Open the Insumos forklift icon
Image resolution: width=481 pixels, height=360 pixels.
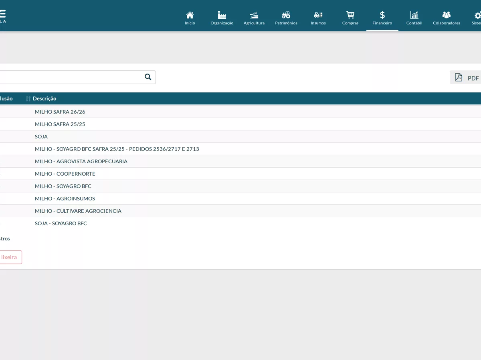click(x=318, y=15)
